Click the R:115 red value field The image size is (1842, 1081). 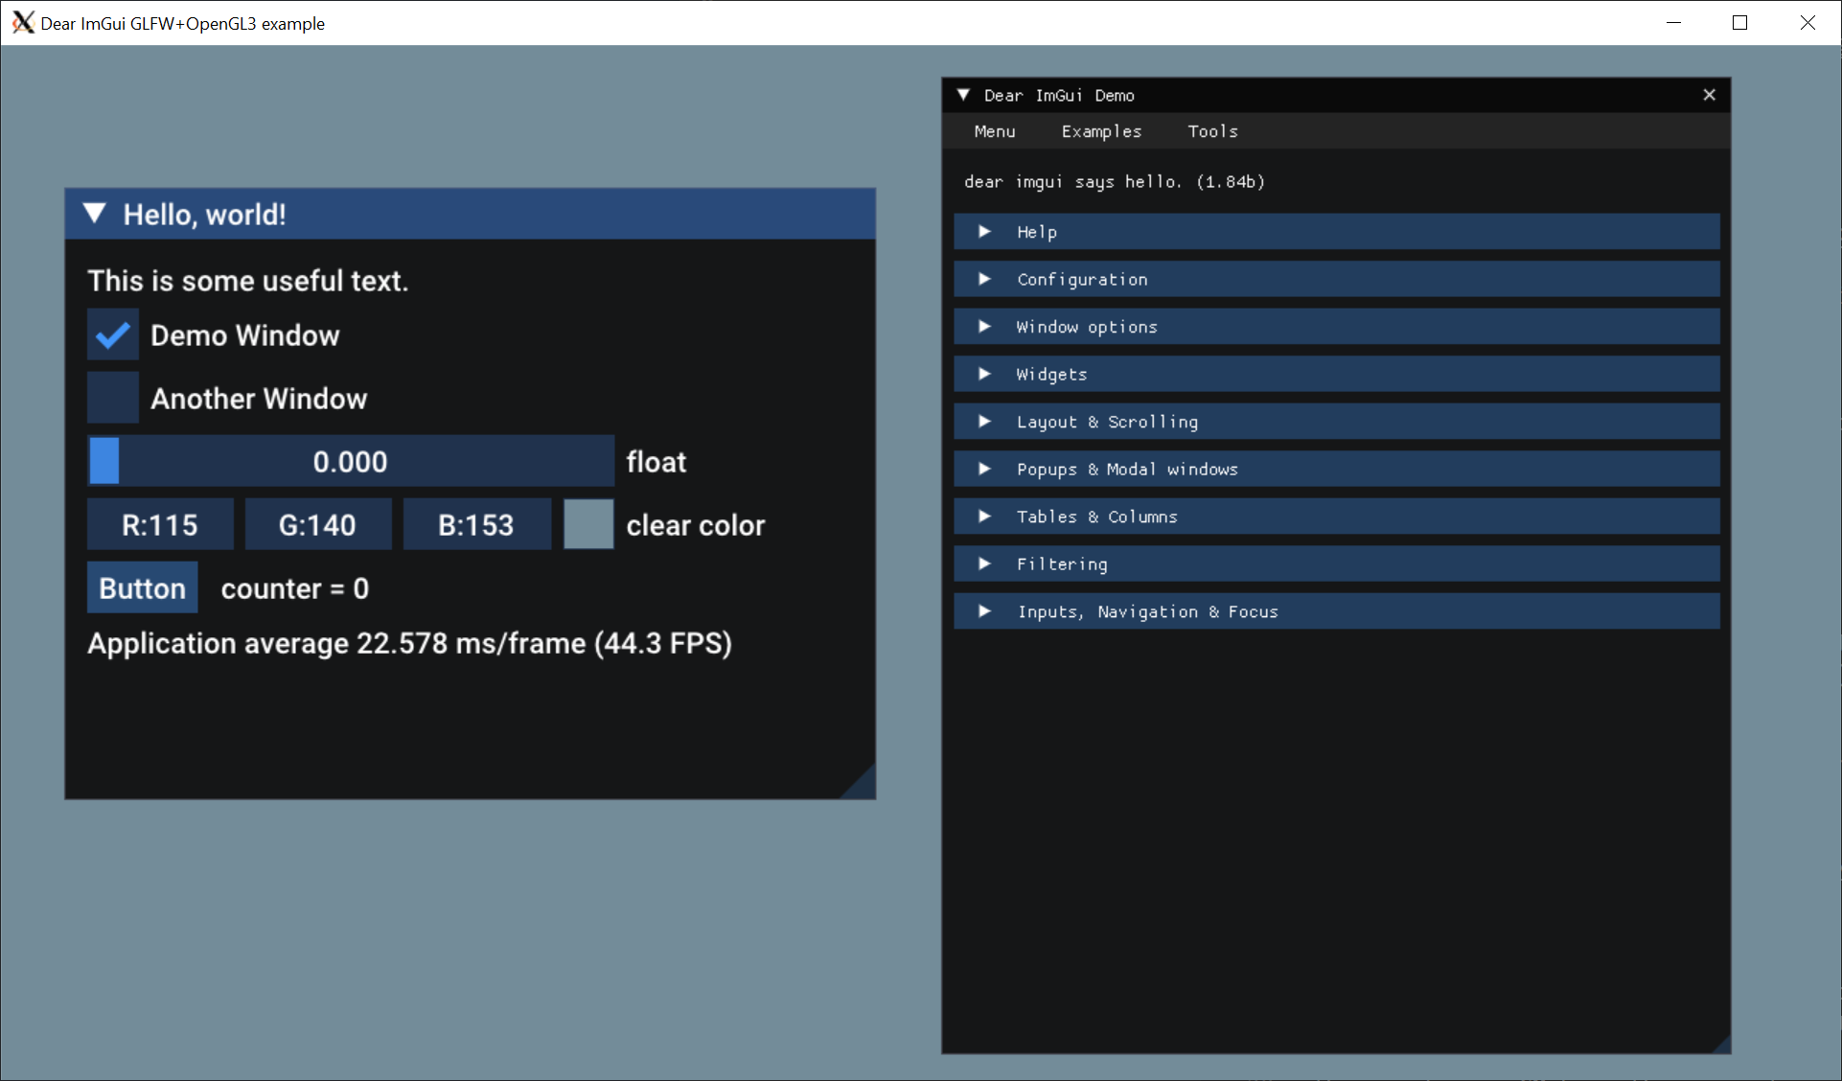(x=160, y=525)
